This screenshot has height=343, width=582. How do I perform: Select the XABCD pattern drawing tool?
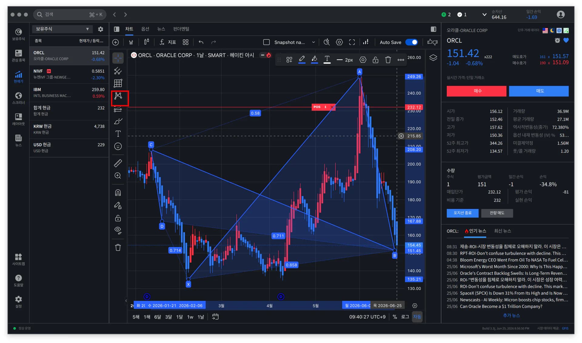click(x=118, y=96)
